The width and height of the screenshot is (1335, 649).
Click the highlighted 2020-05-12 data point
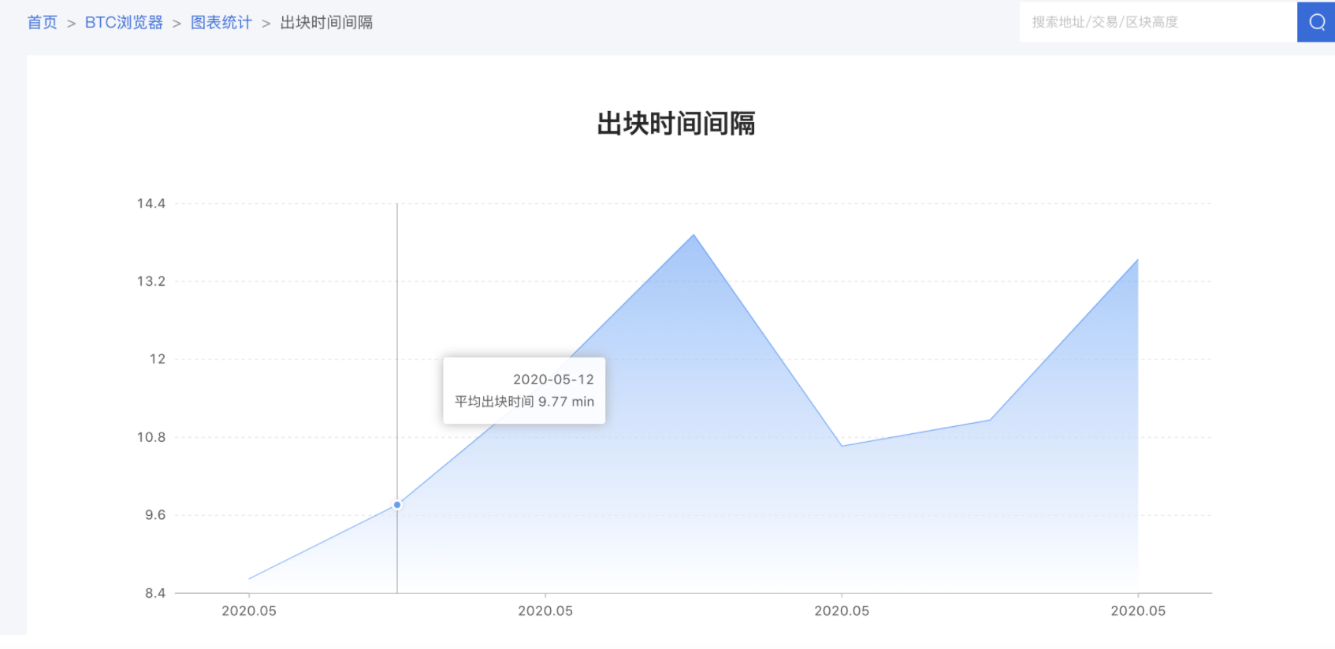397,505
